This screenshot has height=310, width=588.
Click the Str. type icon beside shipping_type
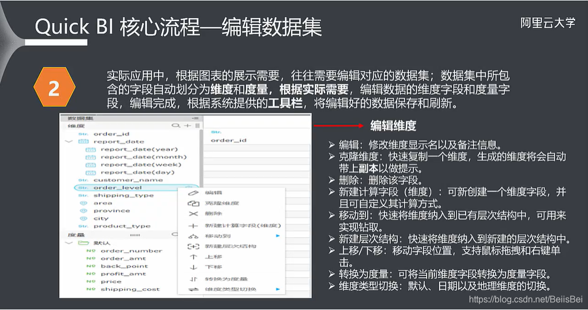pos(83,196)
